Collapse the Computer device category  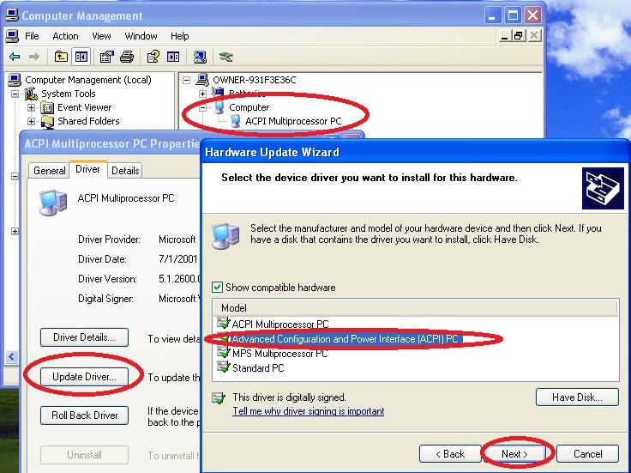[203, 107]
